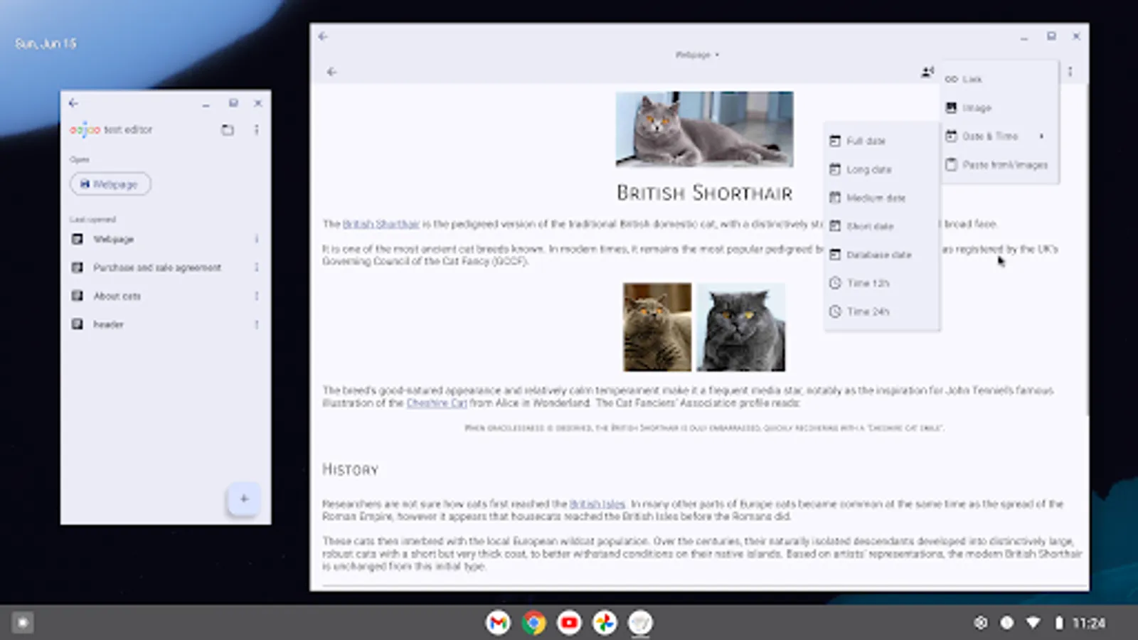This screenshot has height=640, width=1138.
Task: Open the "Webpage" title dropdown at the top
Action: [x=696, y=55]
